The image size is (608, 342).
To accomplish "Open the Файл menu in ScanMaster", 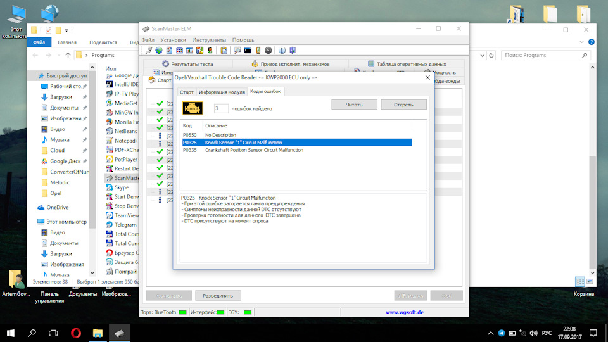I will click(x=148, y=40).
